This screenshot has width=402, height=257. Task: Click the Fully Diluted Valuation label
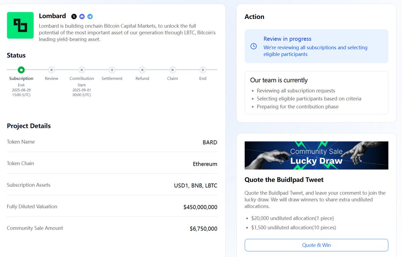(x=32, y=207)
